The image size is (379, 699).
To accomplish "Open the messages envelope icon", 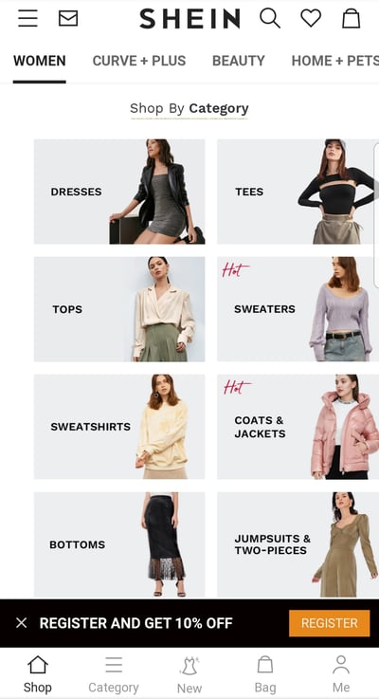I will (x=68, y=18).
